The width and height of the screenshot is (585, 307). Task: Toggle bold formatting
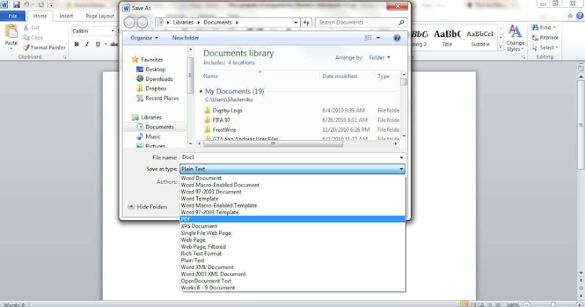point(76,44)
